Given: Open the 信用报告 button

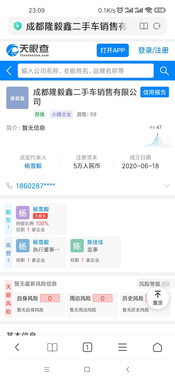Looking at the screenshot, I should pos(155,92).
